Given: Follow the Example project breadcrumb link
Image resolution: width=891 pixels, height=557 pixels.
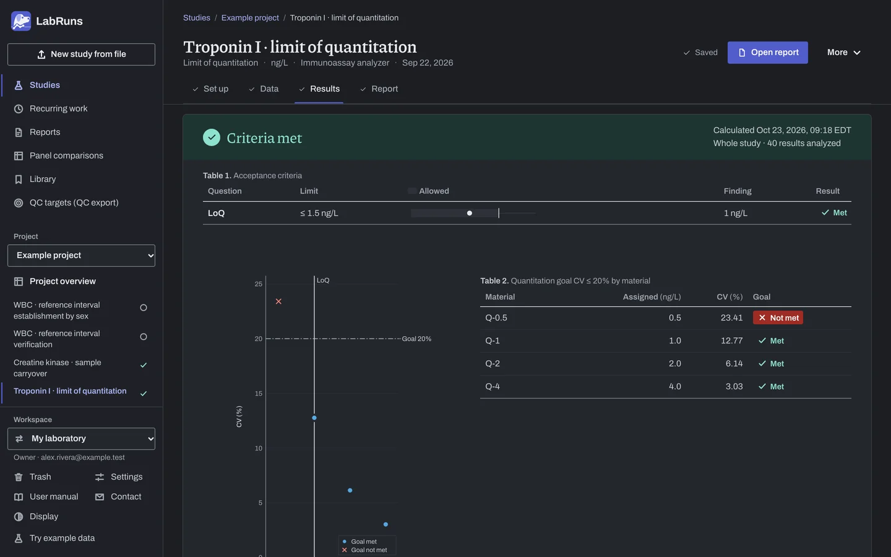Looking at the screenshot, I should point(250,18).
